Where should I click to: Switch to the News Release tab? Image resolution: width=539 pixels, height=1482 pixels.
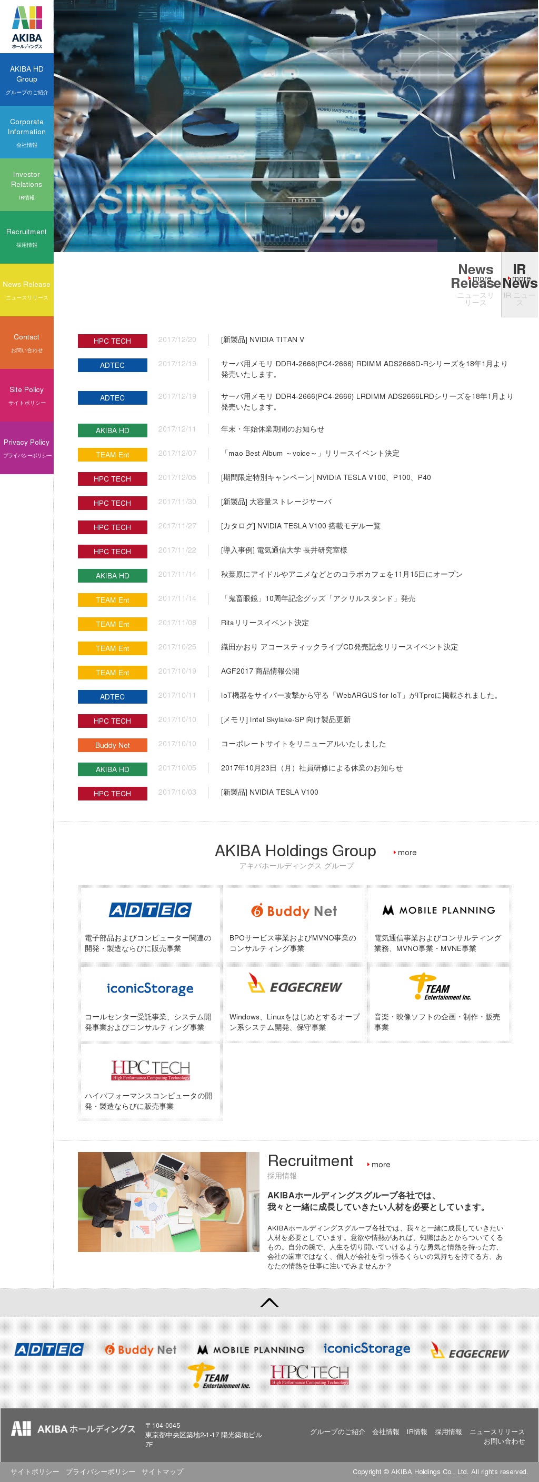pyautogui.click(x=476, y=285)
